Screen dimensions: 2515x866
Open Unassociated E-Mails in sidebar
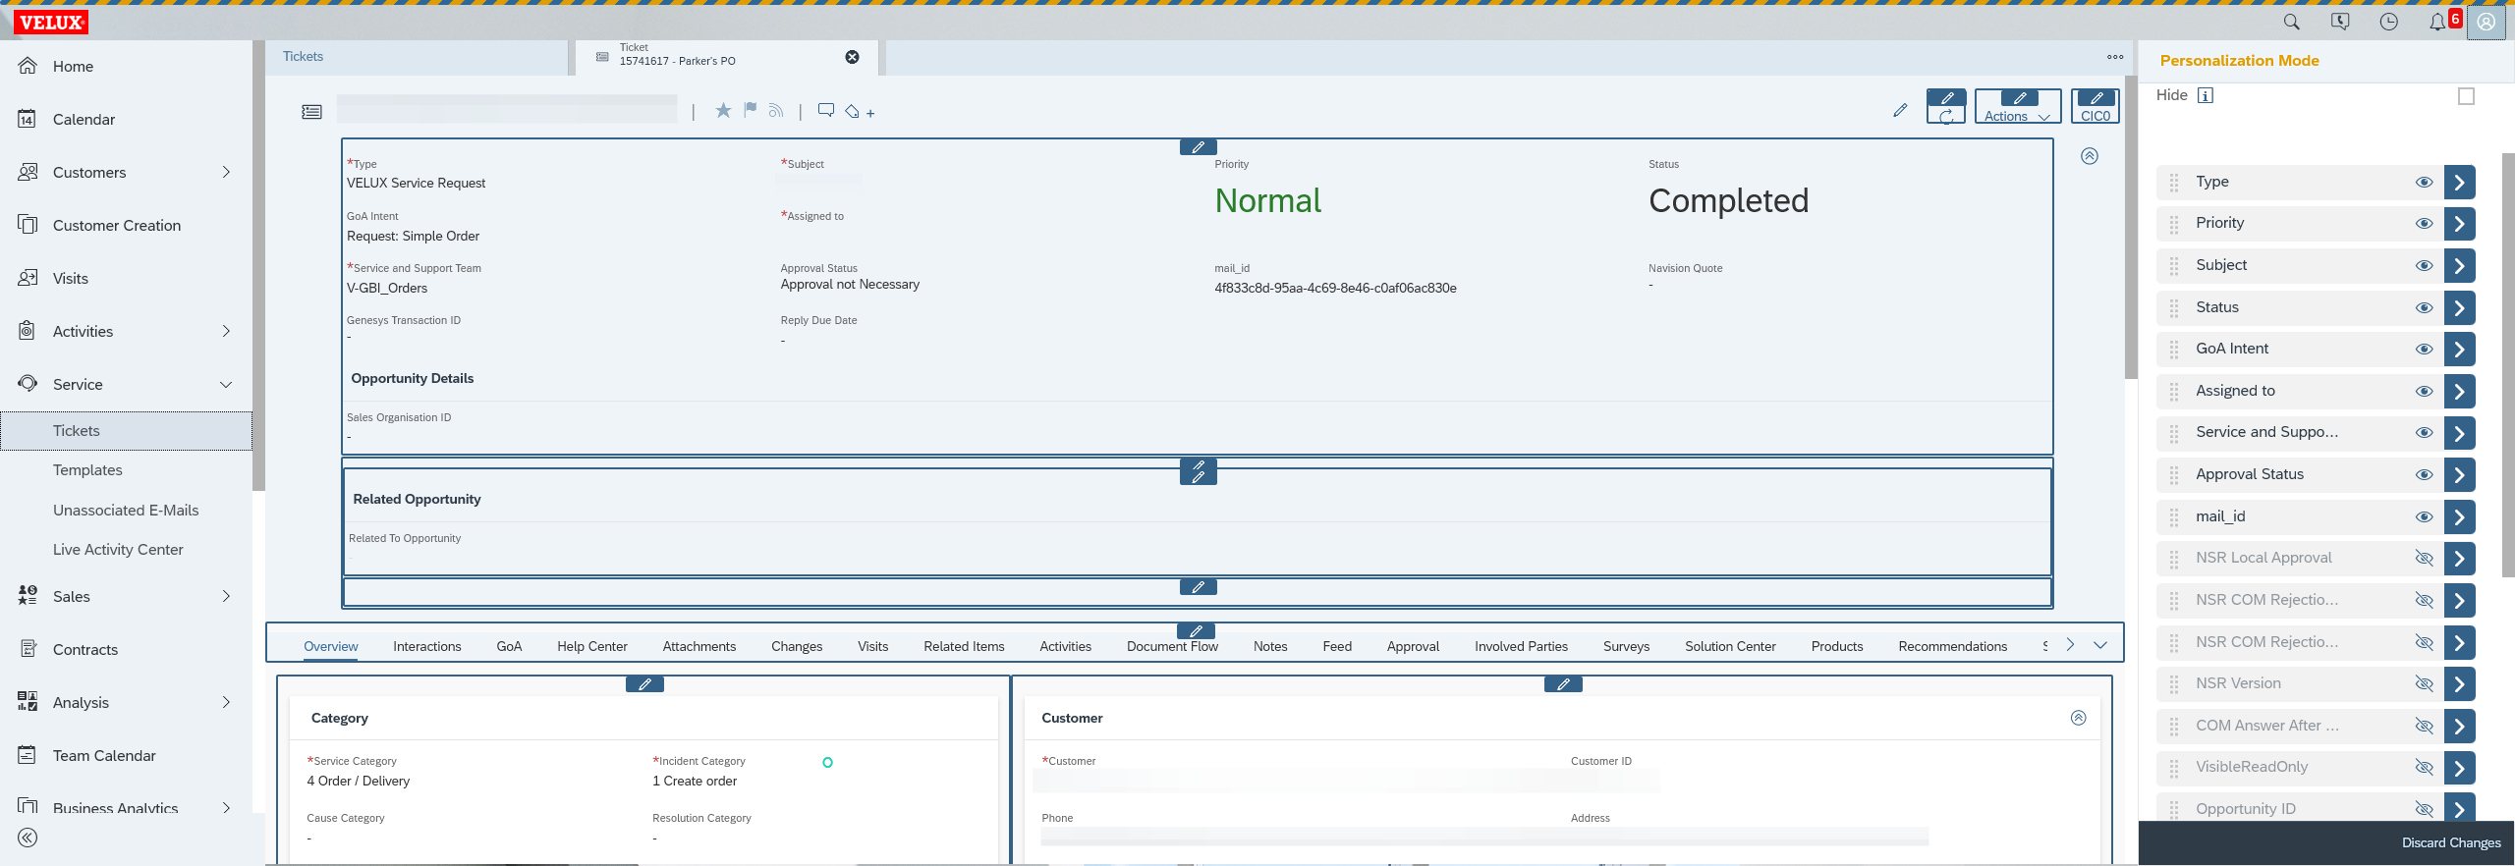[x=126, y=511]
